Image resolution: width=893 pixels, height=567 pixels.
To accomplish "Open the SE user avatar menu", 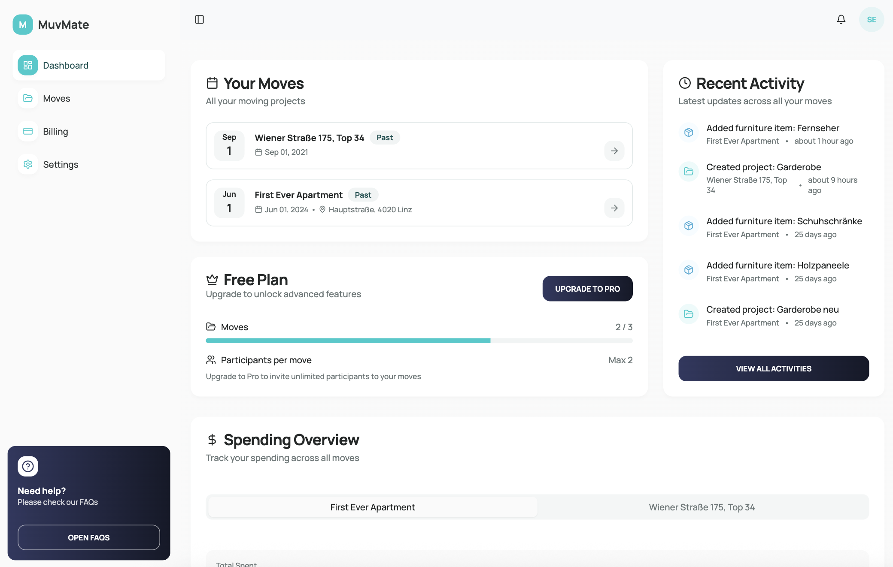I will click(871, 19).
